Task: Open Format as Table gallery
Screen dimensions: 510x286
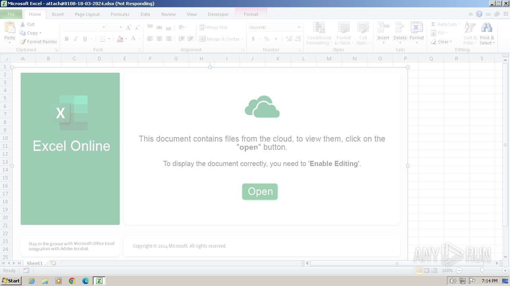Action: pos(343,34)
